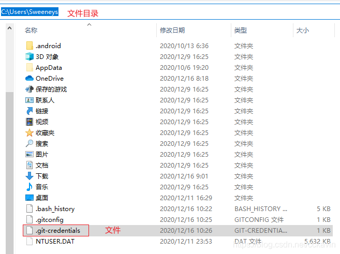Click the 视频 videos film icon
Image resolution: width=340 pixels, height=254 pixels.
coord(29,122)
